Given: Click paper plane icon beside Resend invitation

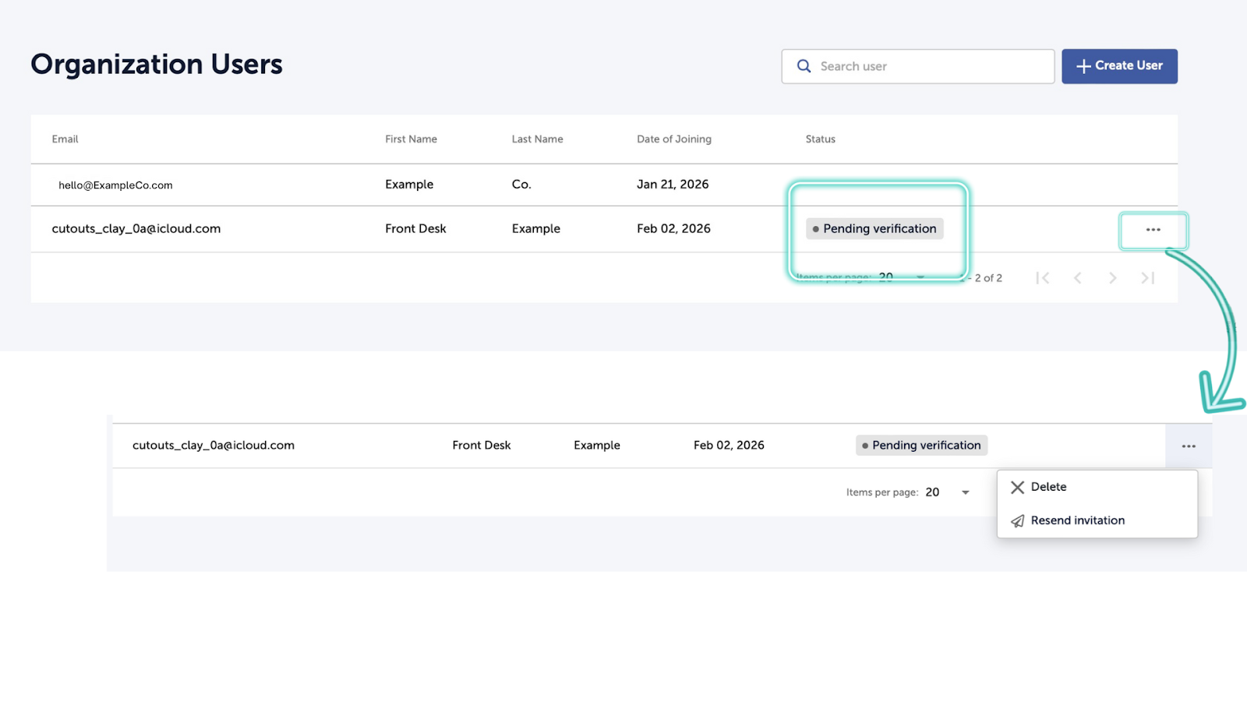Looking at the screenshot, I should tap(1018, 521).
